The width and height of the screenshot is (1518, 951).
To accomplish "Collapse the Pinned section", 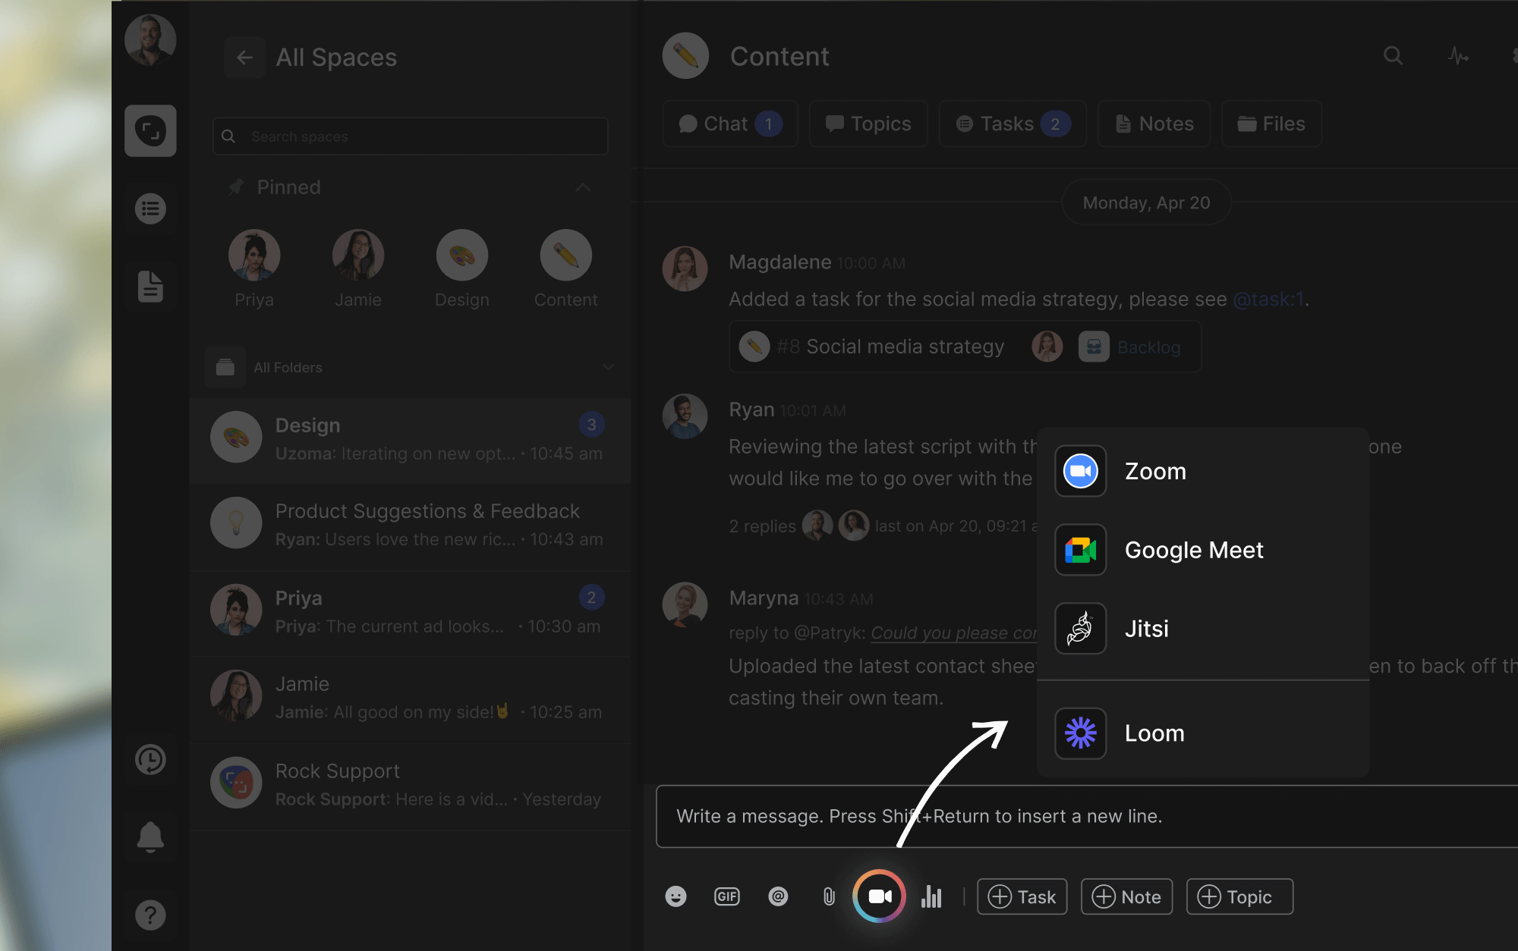I will [x=583, y=187].
